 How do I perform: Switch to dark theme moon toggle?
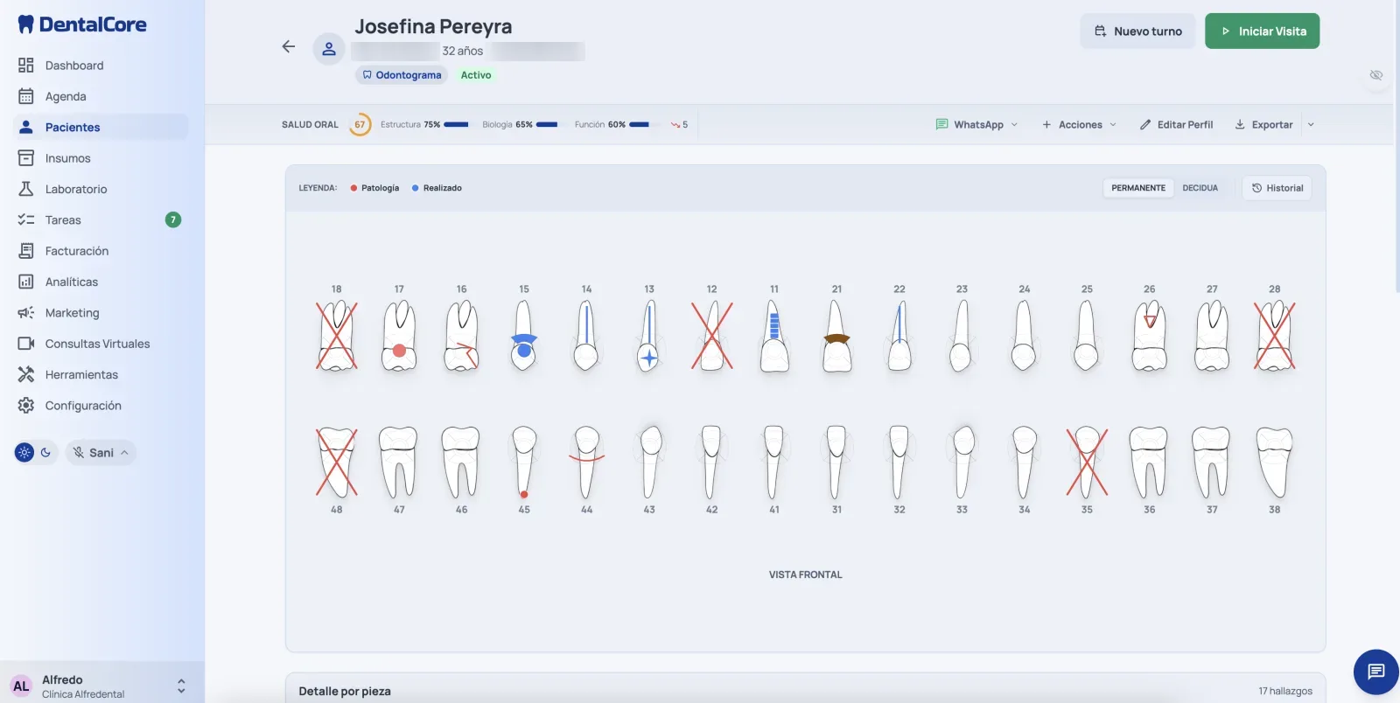tap(46, 452)
